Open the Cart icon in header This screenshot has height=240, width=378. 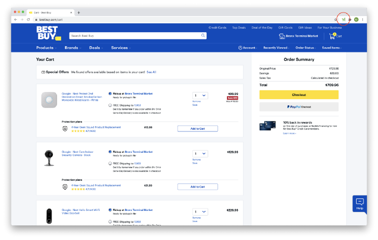click(335, 36)
